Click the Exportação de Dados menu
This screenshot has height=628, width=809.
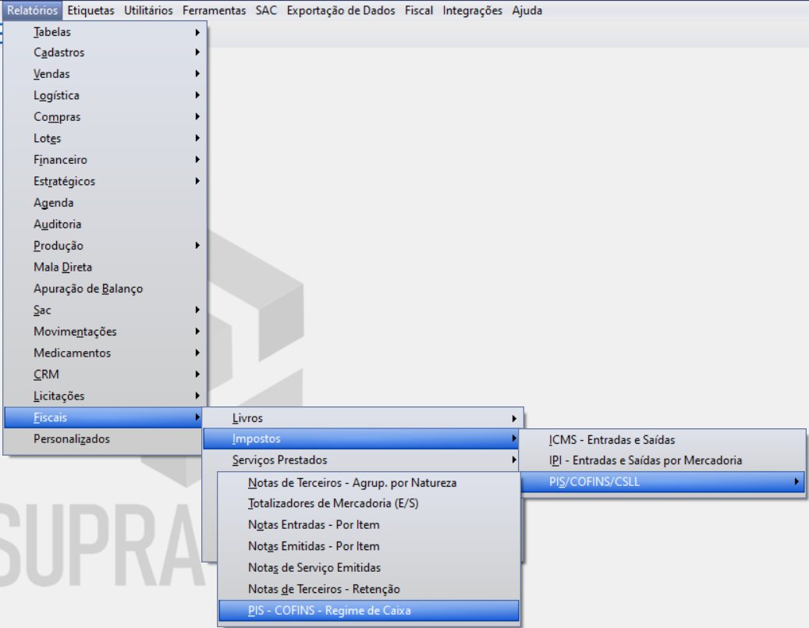point(340,11)
